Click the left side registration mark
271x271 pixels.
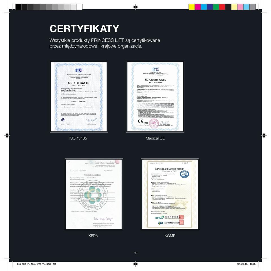point(7,135)
